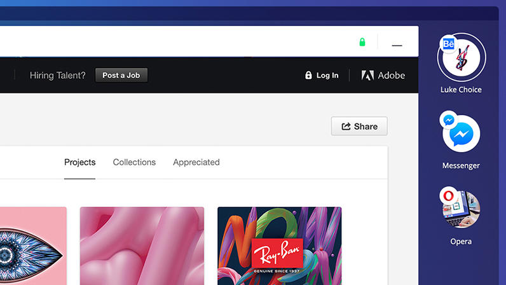Open the pink abstract shapes project thumbnail

(x=142, y=246)
